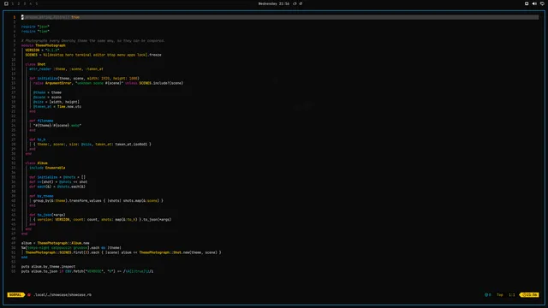Click the SCENES constant definition

pos(93,55)
